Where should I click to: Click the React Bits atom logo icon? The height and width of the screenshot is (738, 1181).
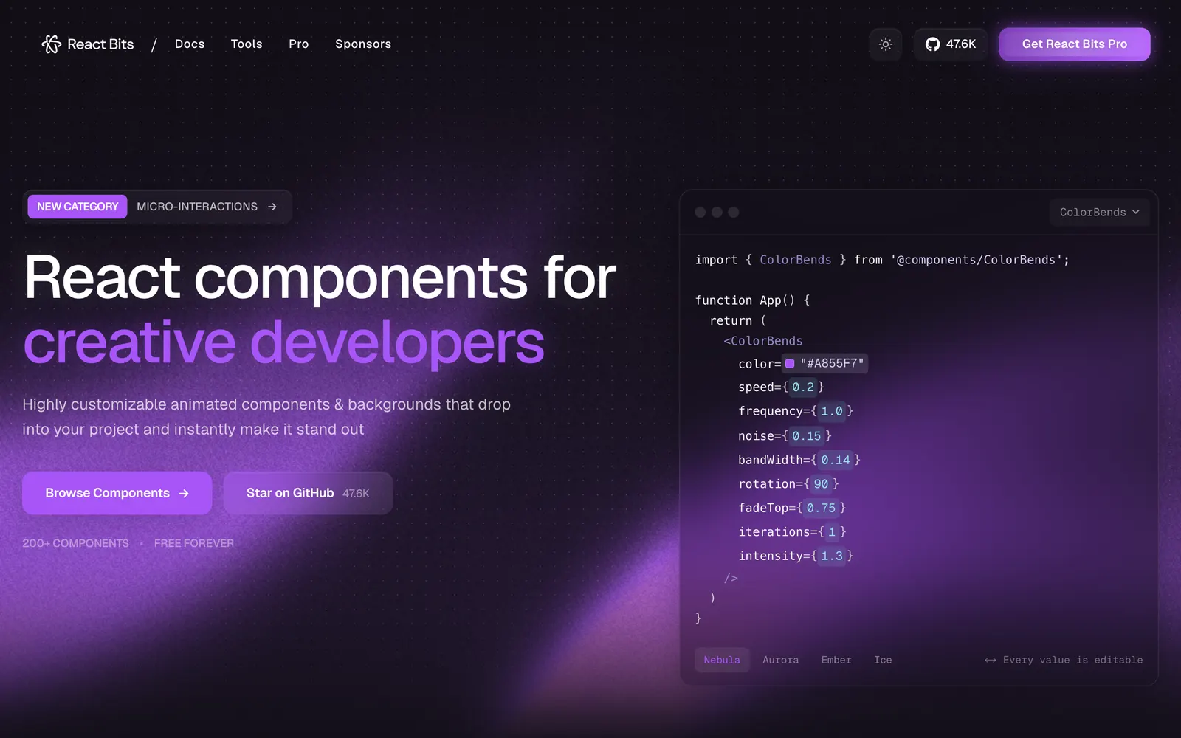51,44
